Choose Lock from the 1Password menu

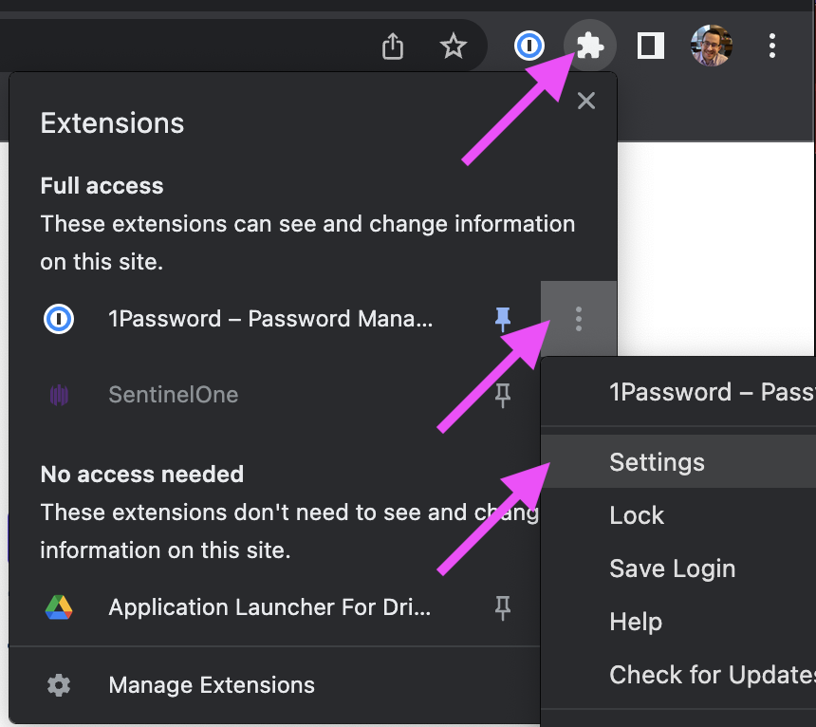click(637, 515)
